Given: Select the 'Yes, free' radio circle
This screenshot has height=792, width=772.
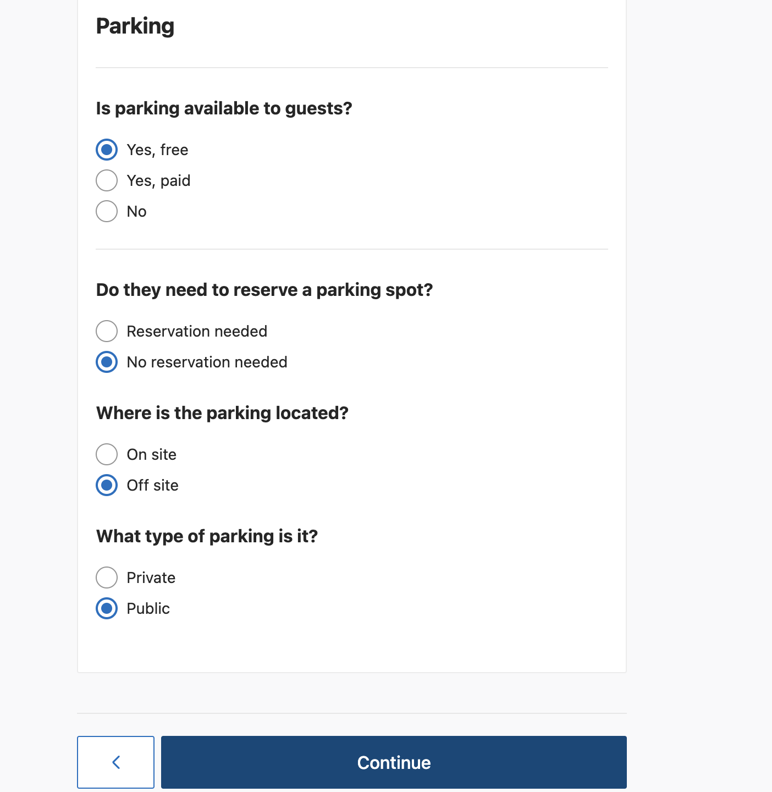Looking at the screenshot, I should [107, 150].
